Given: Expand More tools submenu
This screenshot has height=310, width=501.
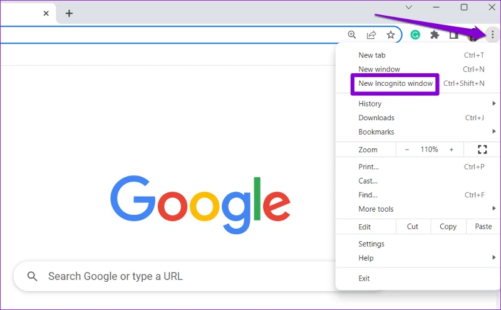Looking at the screenshot, I should (x=418, y=209).
